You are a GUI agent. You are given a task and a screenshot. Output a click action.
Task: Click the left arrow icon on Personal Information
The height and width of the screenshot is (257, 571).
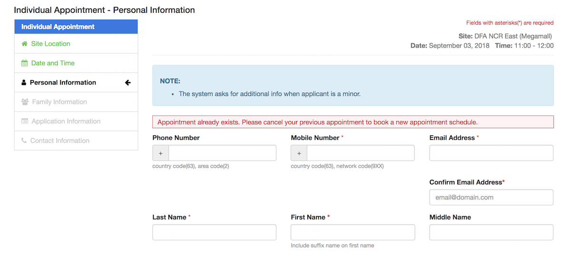[128, 83]
